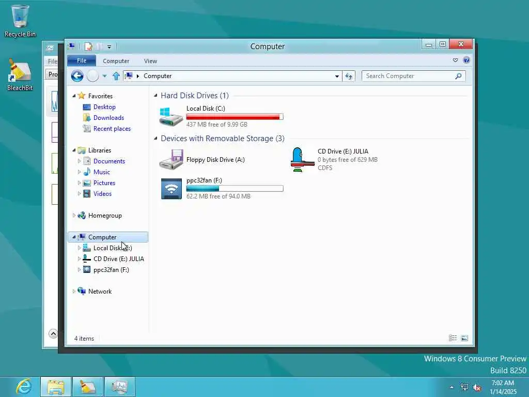This screenshot has height=397, width=529.
Task: Click ppc32fan (F:) capacity bar
Action: click(x=235, y=188)
